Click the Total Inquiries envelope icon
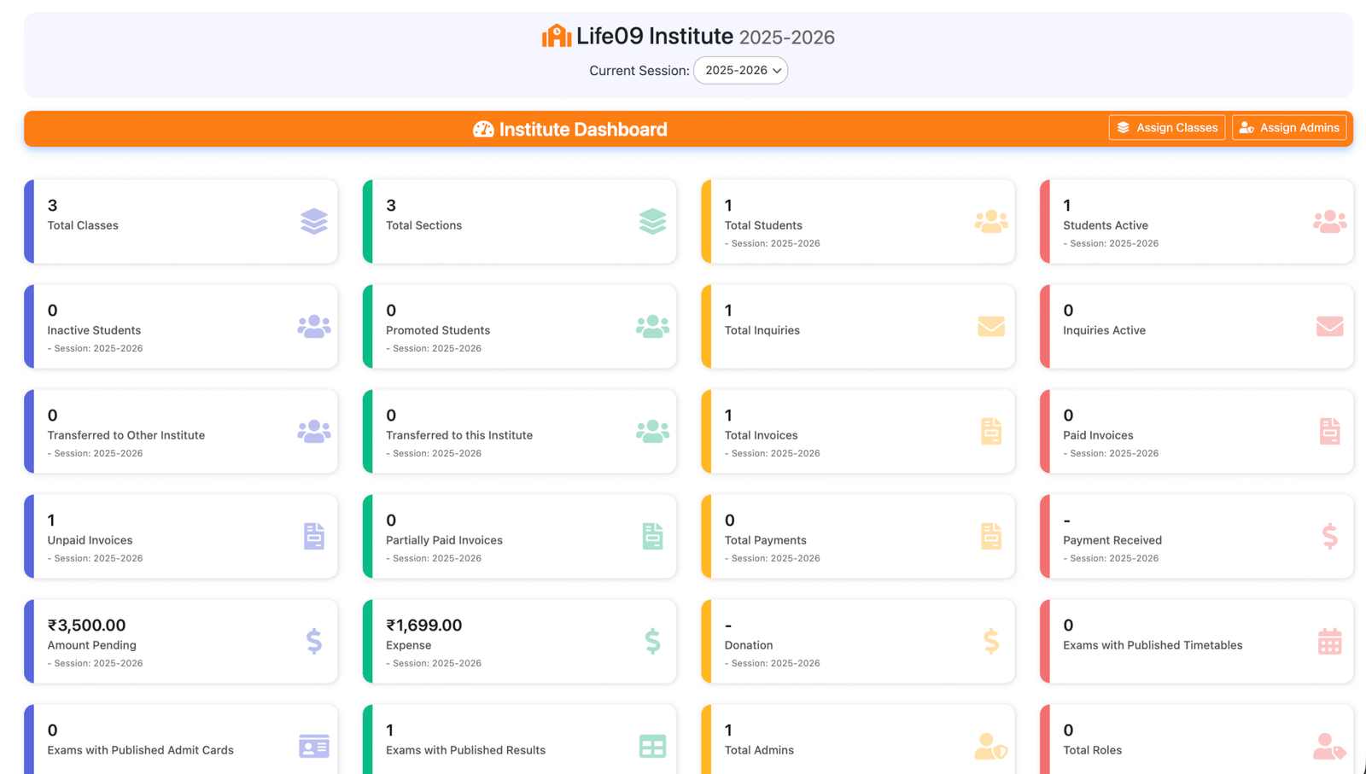 tap(990, 327)
